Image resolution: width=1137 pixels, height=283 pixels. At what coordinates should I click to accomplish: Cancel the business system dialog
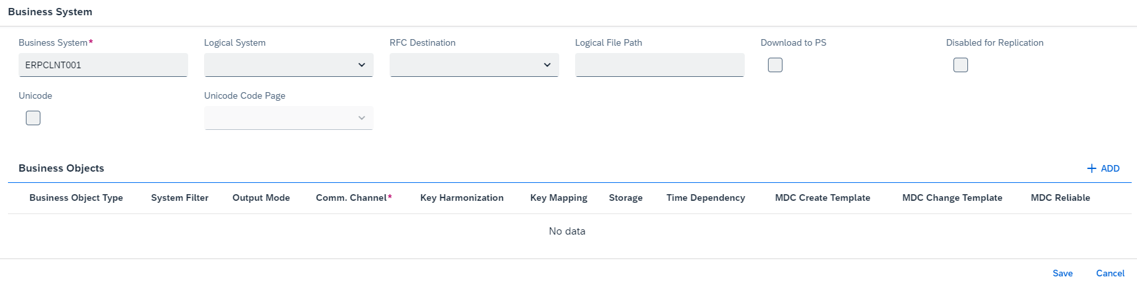(x=1110, y=273)
